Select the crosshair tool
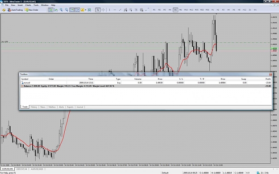The height and width of the screenshot is (174, 279). click(103, 10)
